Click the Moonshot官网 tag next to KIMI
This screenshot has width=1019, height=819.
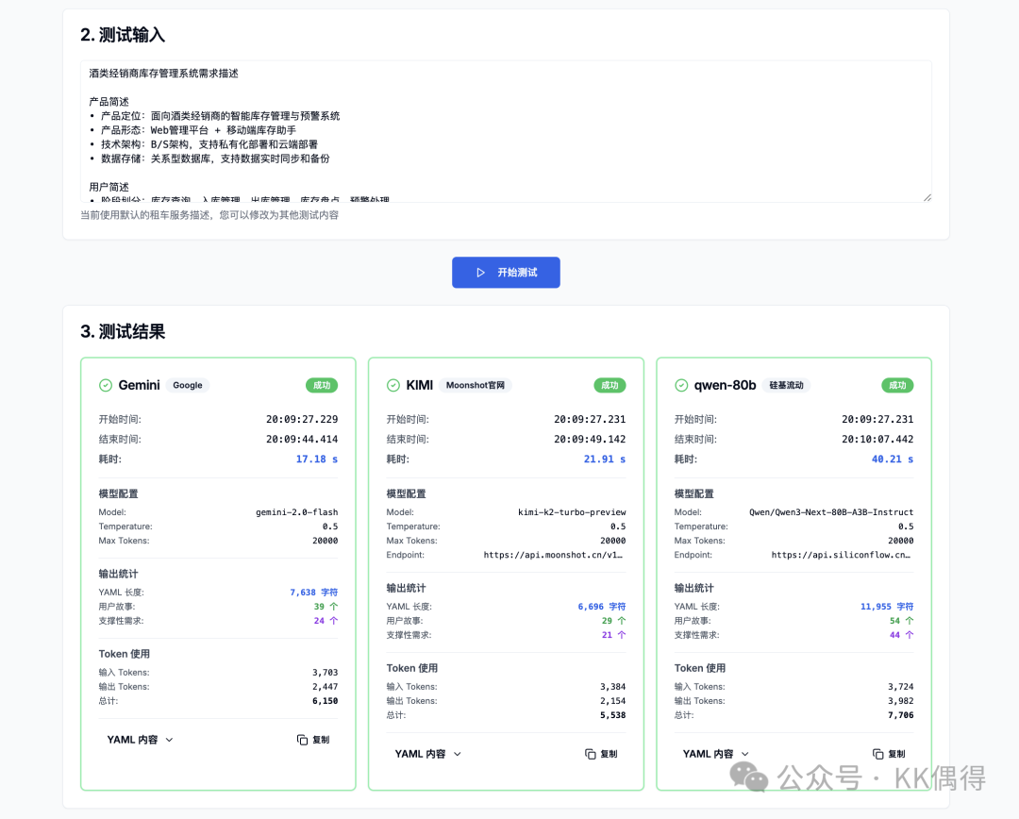click(476, 385)
